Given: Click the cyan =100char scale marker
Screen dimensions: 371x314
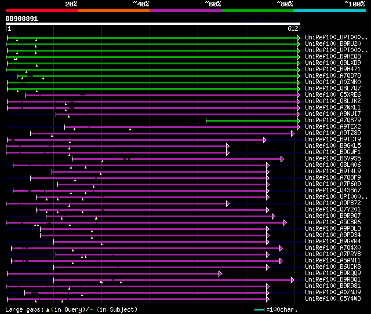Looking at the screenshot, I should (259, 309).
